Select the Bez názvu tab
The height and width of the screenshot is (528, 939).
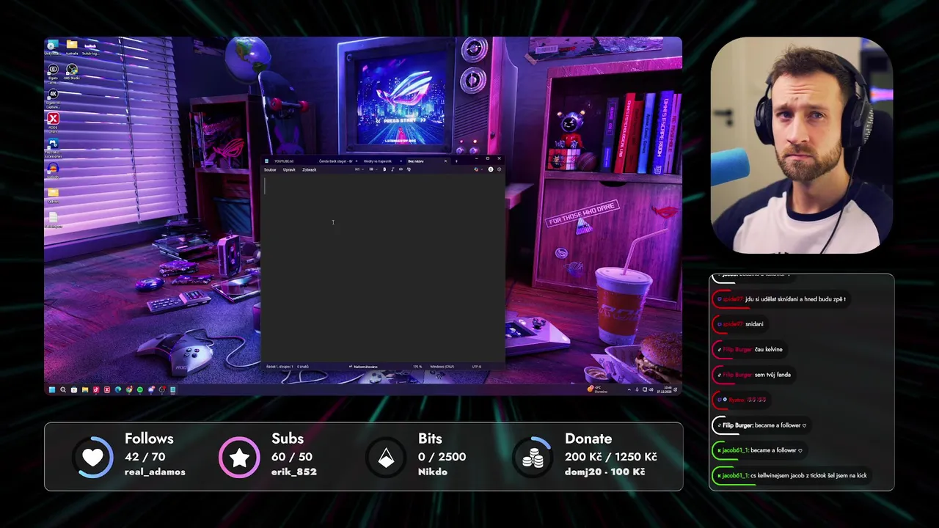click(416, 161)
